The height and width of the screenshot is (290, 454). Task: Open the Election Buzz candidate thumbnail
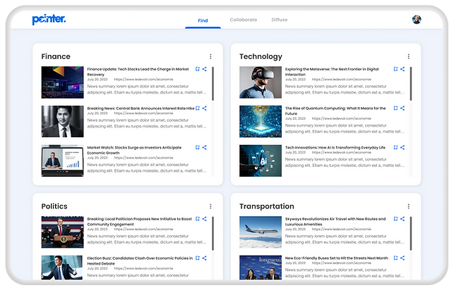tap(63, 267)
